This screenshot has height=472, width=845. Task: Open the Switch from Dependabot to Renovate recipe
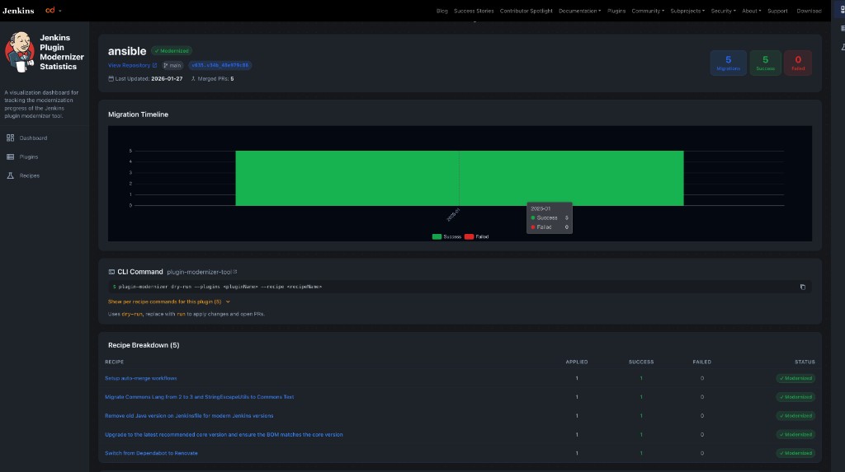click(151, 453)
